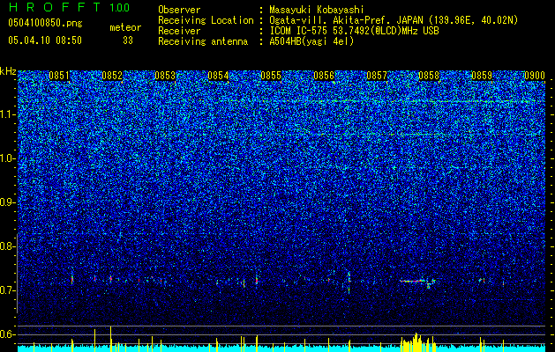Click the 0854 time marker

pos(218,76)
